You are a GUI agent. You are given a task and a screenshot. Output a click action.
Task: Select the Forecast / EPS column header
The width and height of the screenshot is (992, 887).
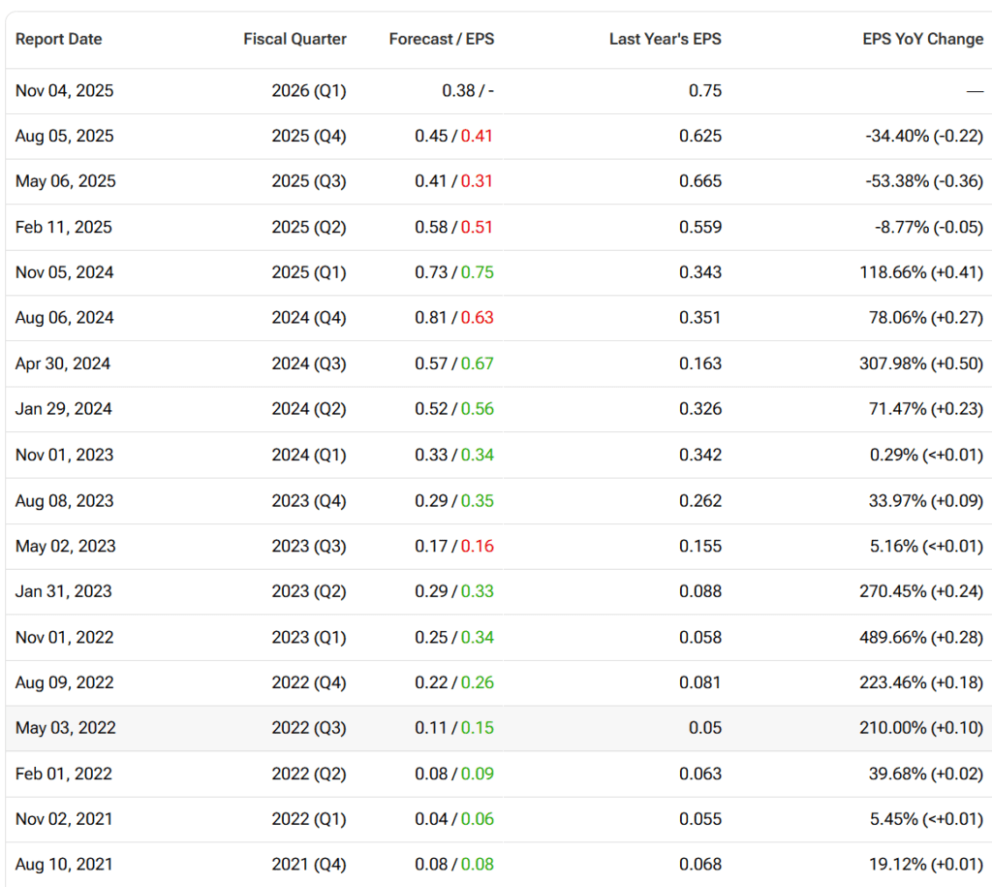[441, 40]
